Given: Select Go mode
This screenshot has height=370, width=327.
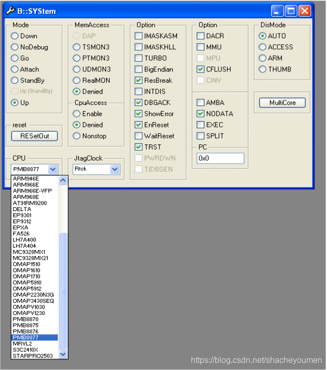Looking at the screenshot, I should (14, 58).
